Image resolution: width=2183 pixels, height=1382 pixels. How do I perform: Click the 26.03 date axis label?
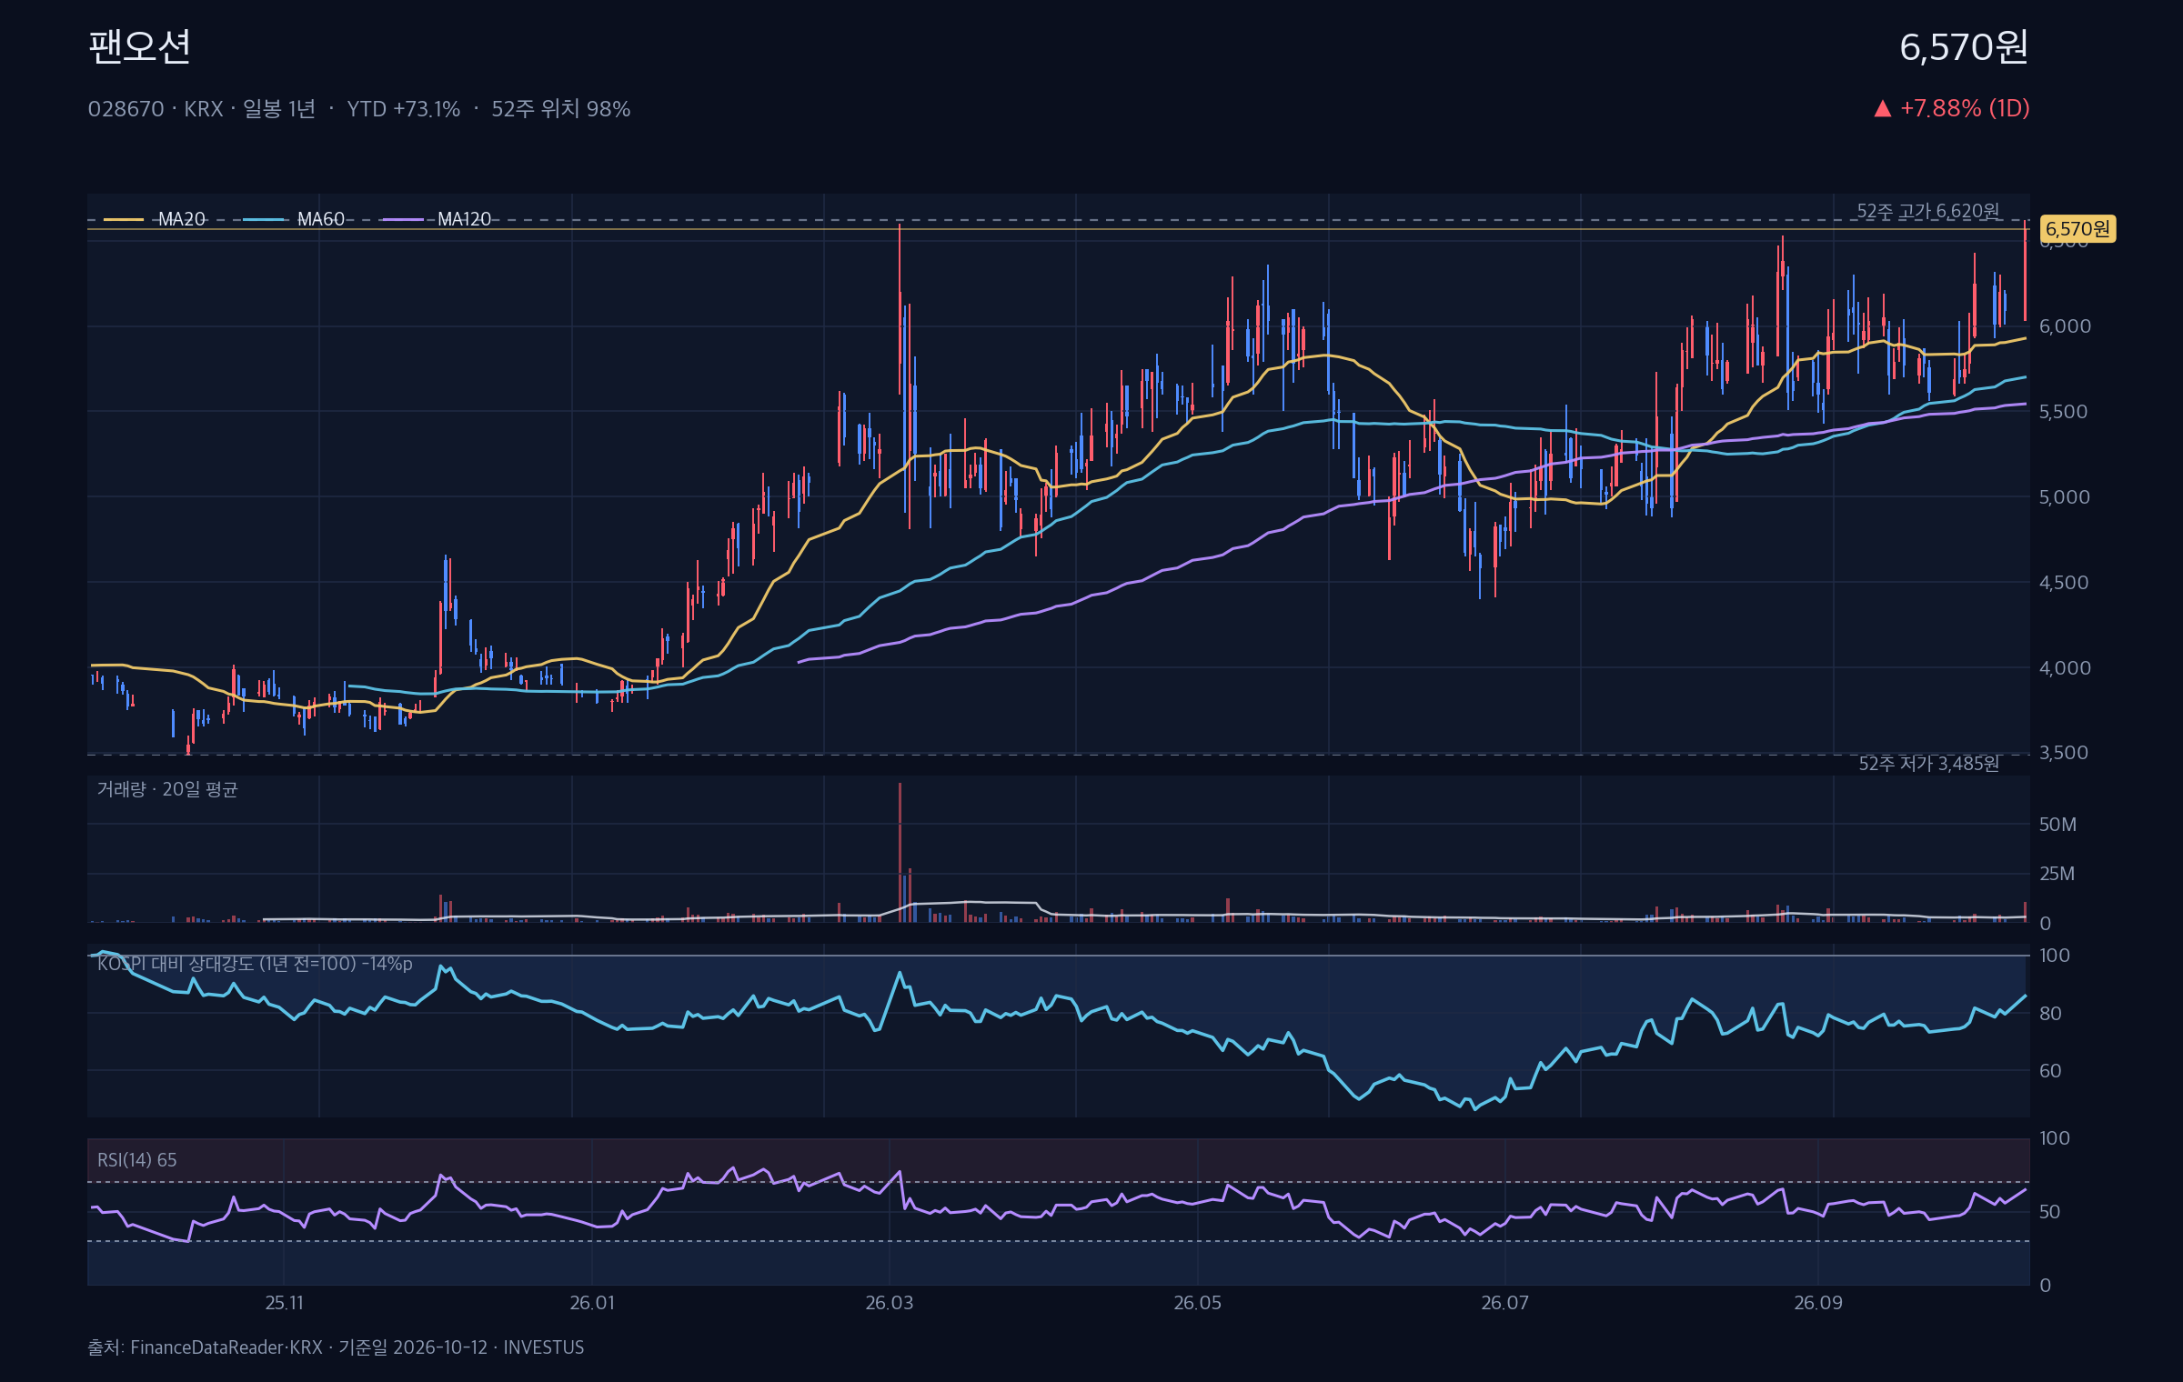point(890,1303)
